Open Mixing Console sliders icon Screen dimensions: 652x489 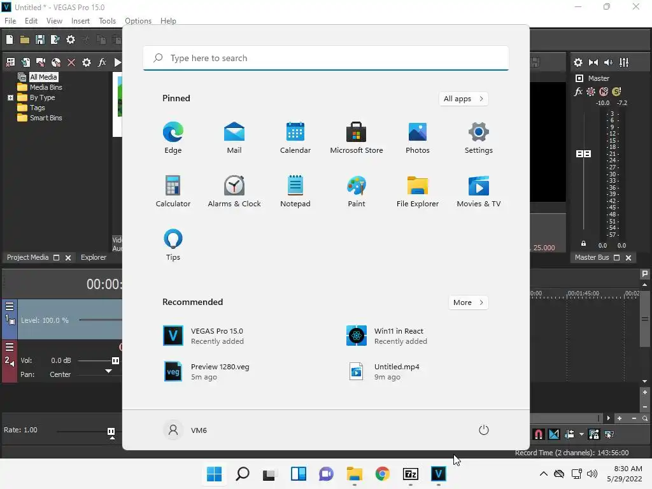coord(624,62)
